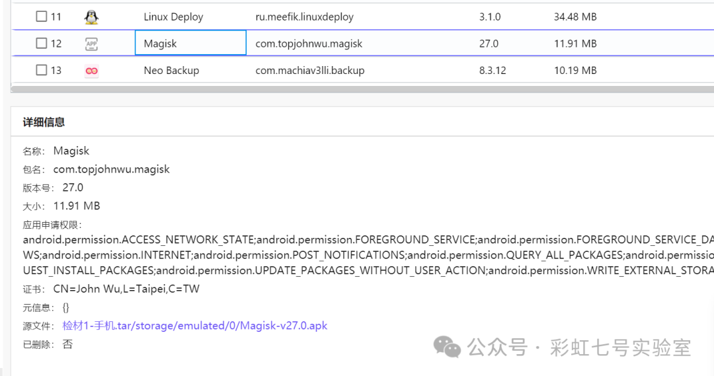Check the checkbox for row 11

(42, 17)
